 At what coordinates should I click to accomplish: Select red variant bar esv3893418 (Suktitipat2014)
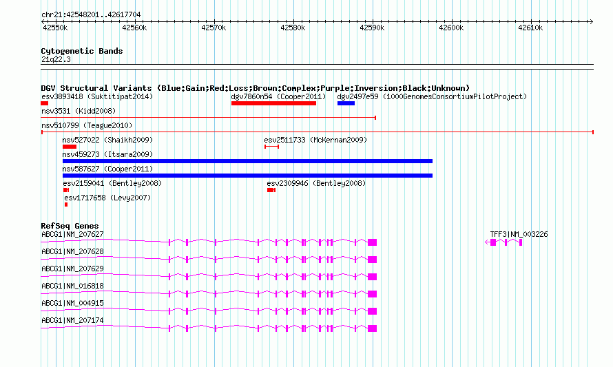click(45, 103)
